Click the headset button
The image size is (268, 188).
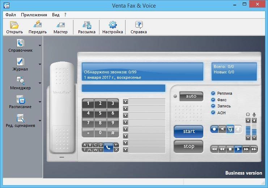[x=230, y=129]
